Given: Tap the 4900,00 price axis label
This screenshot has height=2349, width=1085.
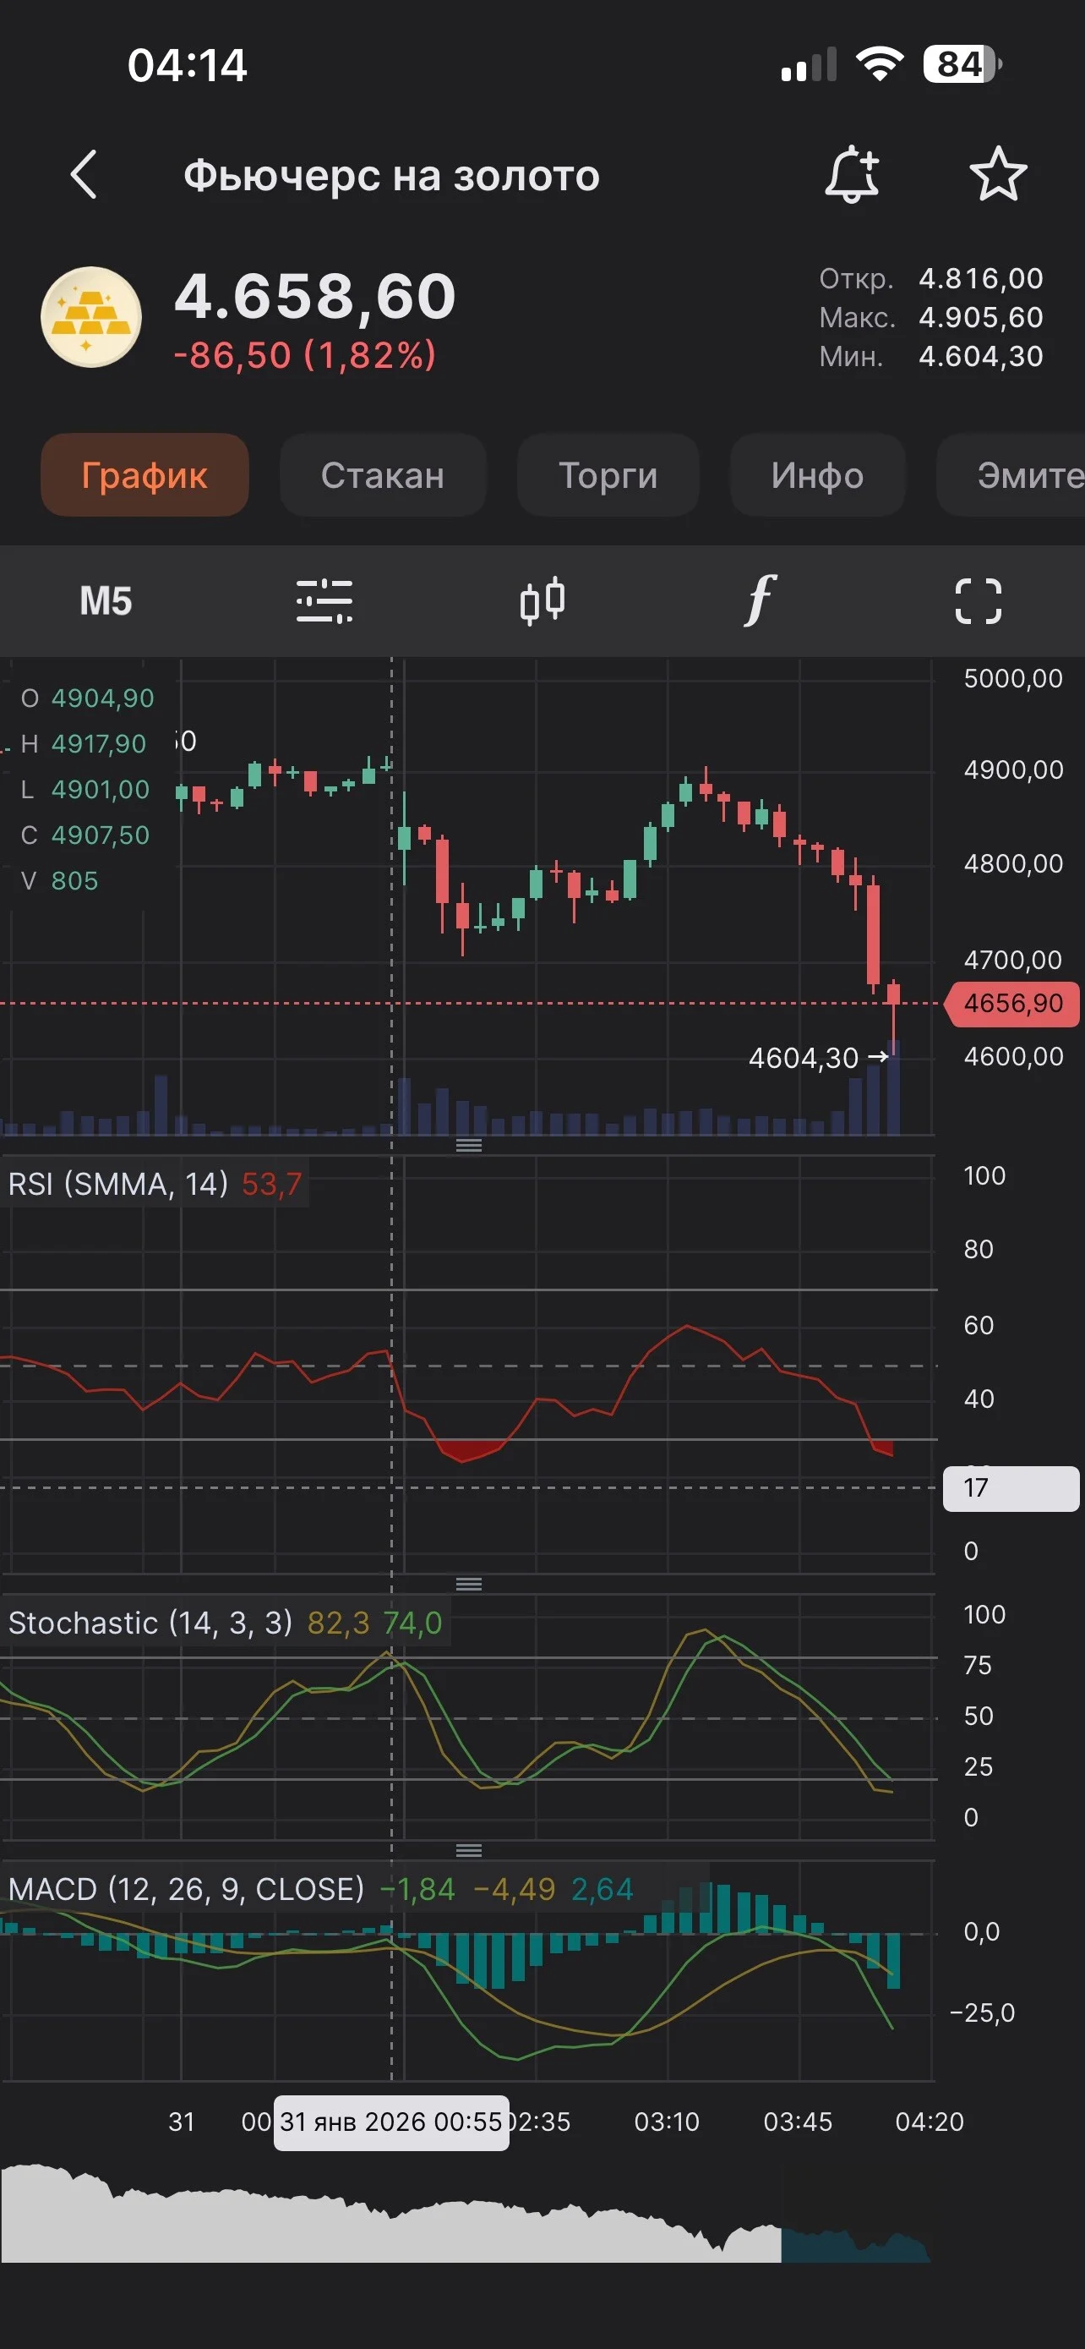Looking at the screenshot, I should 1013,769.
